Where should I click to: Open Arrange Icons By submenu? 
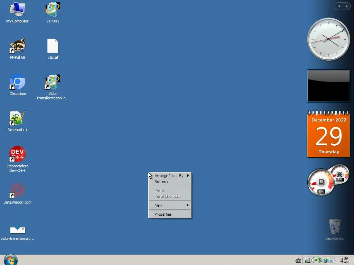pos(170,176)
